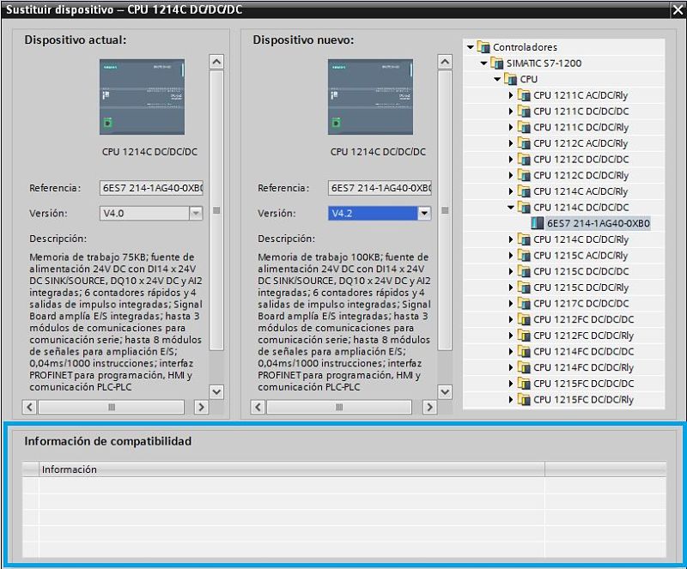Viewport: 687px width, 569px height.
Task: Select the 6ES7 214-1AG40-0XB0 tree entry text
Action: 598,223
